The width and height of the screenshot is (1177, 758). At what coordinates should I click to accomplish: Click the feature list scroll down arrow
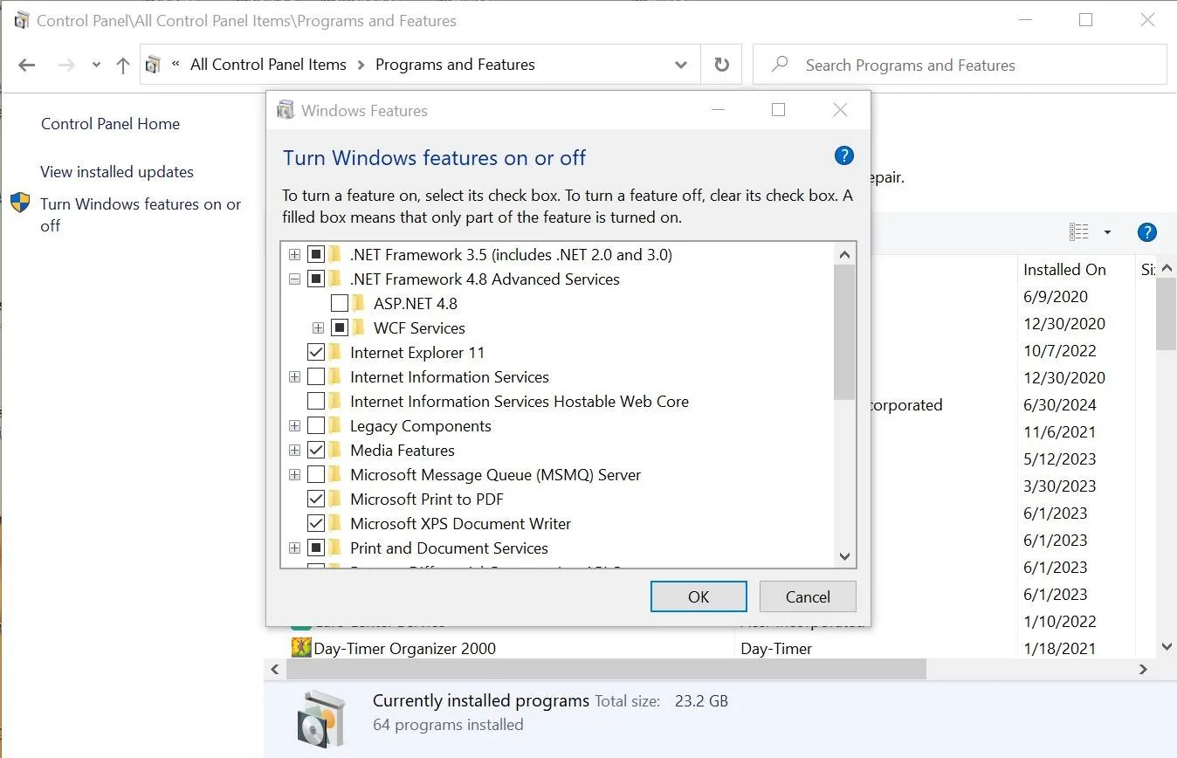tap(844, 556)
